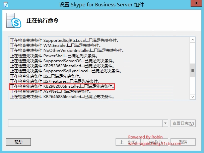Click the Skype server icon in title bar
204x153 pixels.
point(6,5)
